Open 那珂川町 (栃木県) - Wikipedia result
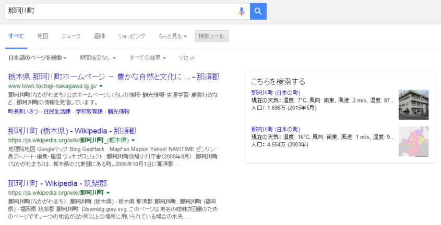 [x=72, y=131]
